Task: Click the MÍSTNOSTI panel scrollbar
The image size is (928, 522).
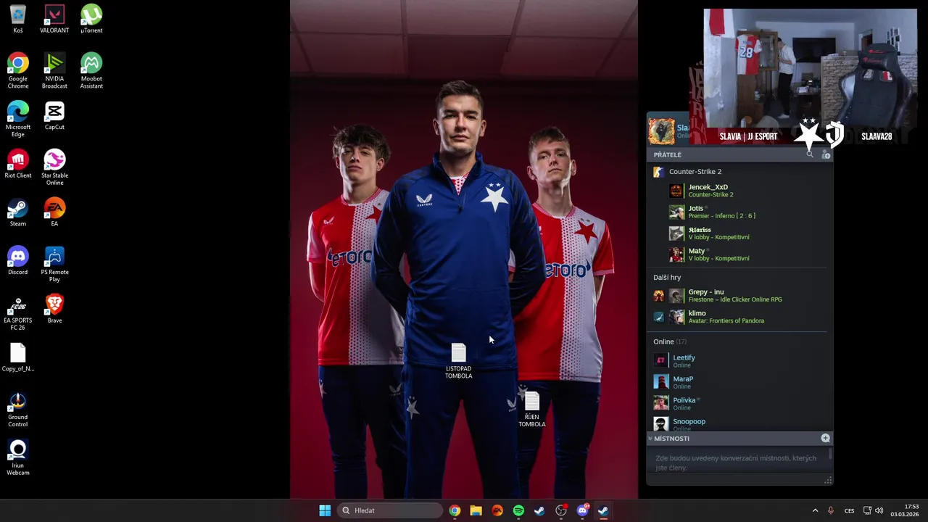Action: click(830, 455)
